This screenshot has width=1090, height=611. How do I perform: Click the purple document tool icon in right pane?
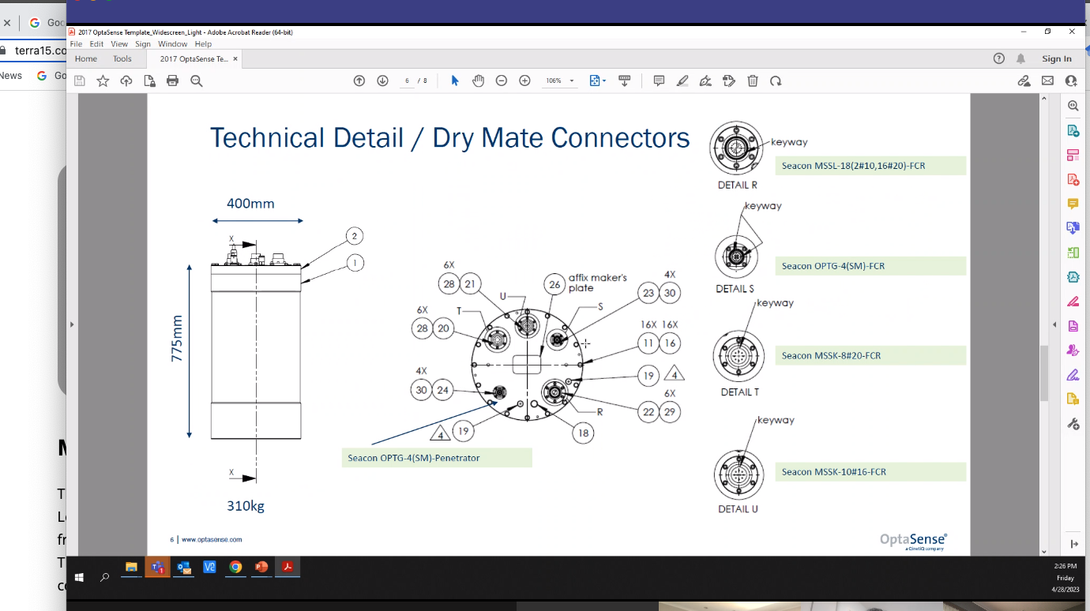[1073, 326]
